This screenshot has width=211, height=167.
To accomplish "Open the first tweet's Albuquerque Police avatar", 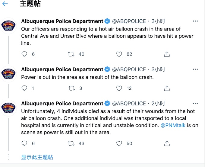I will coord(8,26).
